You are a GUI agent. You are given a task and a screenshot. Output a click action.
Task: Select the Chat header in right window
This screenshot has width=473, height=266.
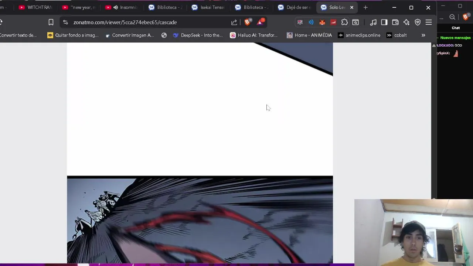456,28
